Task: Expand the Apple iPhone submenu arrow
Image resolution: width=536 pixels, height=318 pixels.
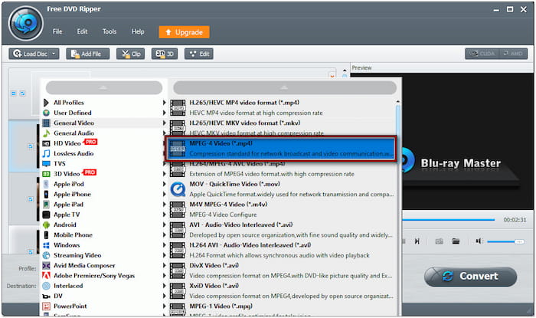Action: coord(164,194)
